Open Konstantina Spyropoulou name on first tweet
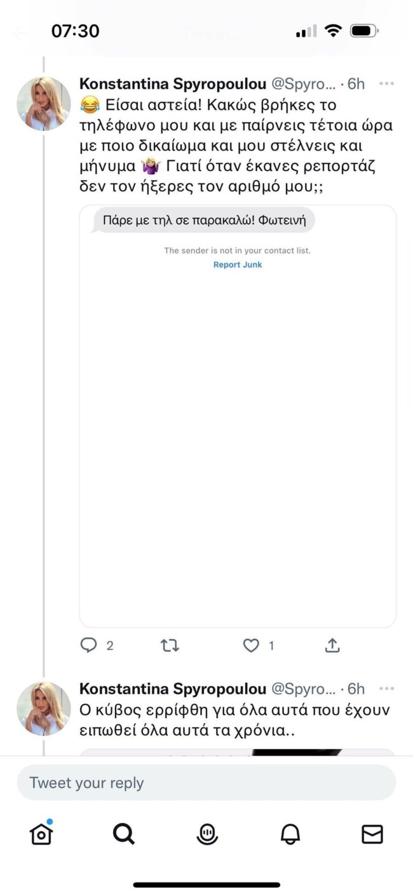The height and width of the screenshot is (896, 413). pyautogui.click(x=172, y=83)
